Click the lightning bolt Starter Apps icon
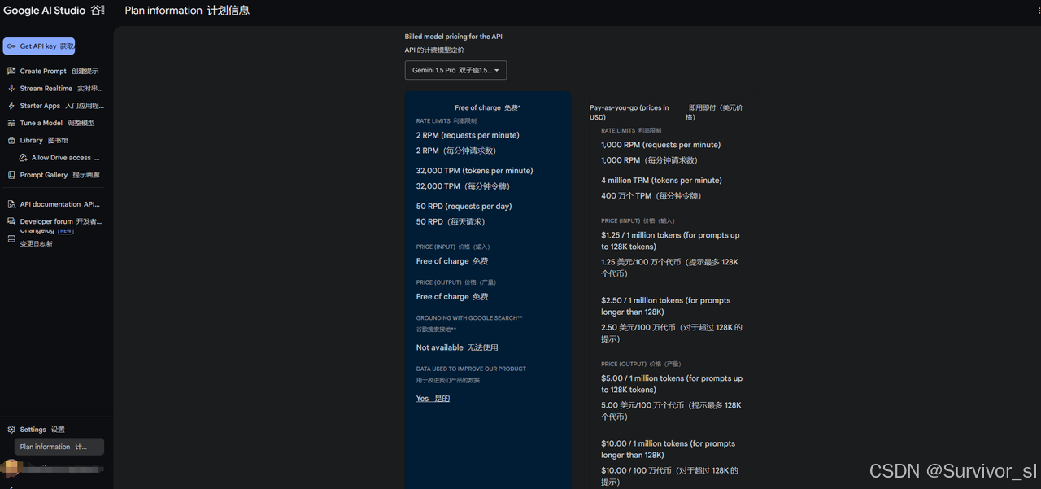Image resolution: width=1041 pixels, height=489 pixels. [x=11, y=106]
